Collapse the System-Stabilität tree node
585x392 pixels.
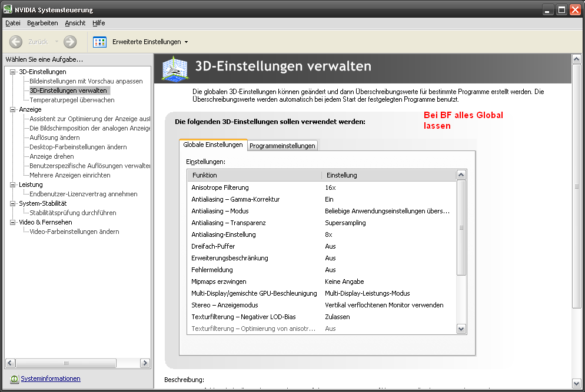tap(13, 203)
